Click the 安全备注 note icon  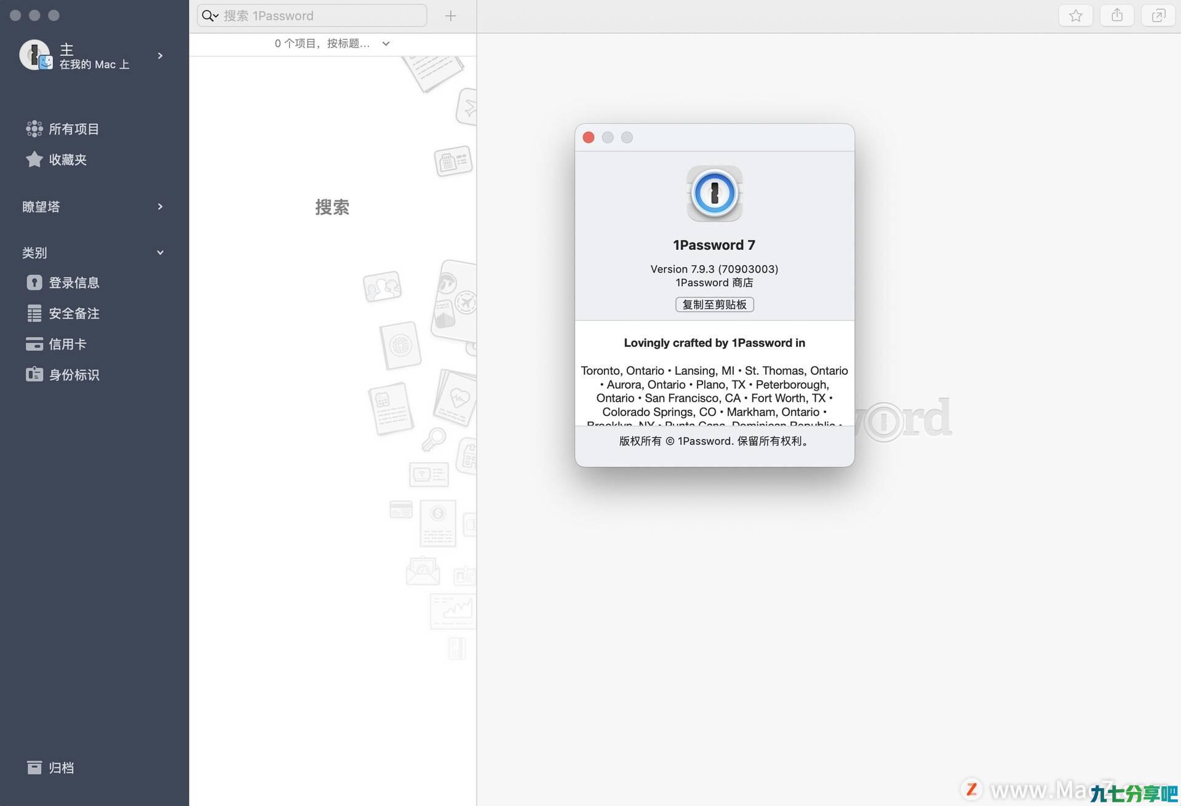(34, 313)
